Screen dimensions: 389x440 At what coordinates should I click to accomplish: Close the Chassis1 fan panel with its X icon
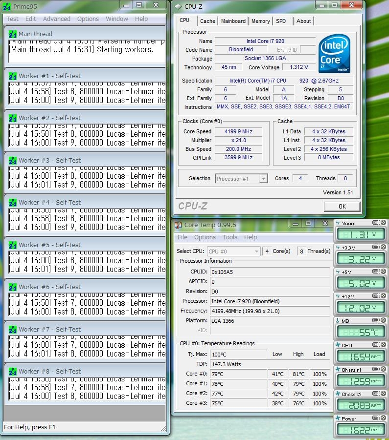coord(384,369)
